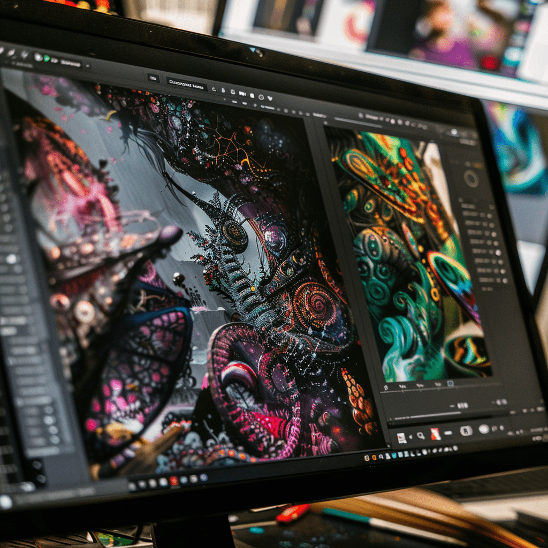Click the red app icon in the bottom taskbar

click(x=173, y=481)
